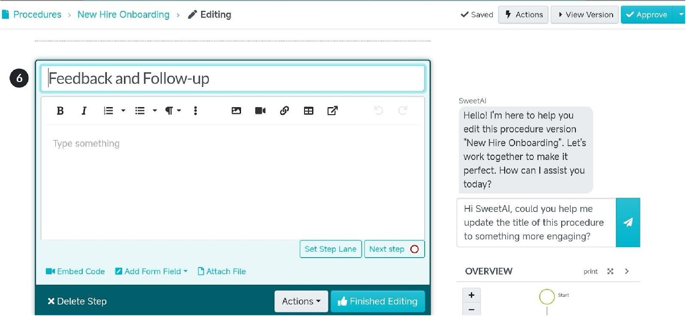Open the step Actions dropdown at bottom

(301, 301)
